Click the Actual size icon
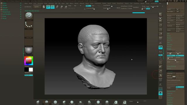Screen dimensions: 187x105 click(160, 29)
